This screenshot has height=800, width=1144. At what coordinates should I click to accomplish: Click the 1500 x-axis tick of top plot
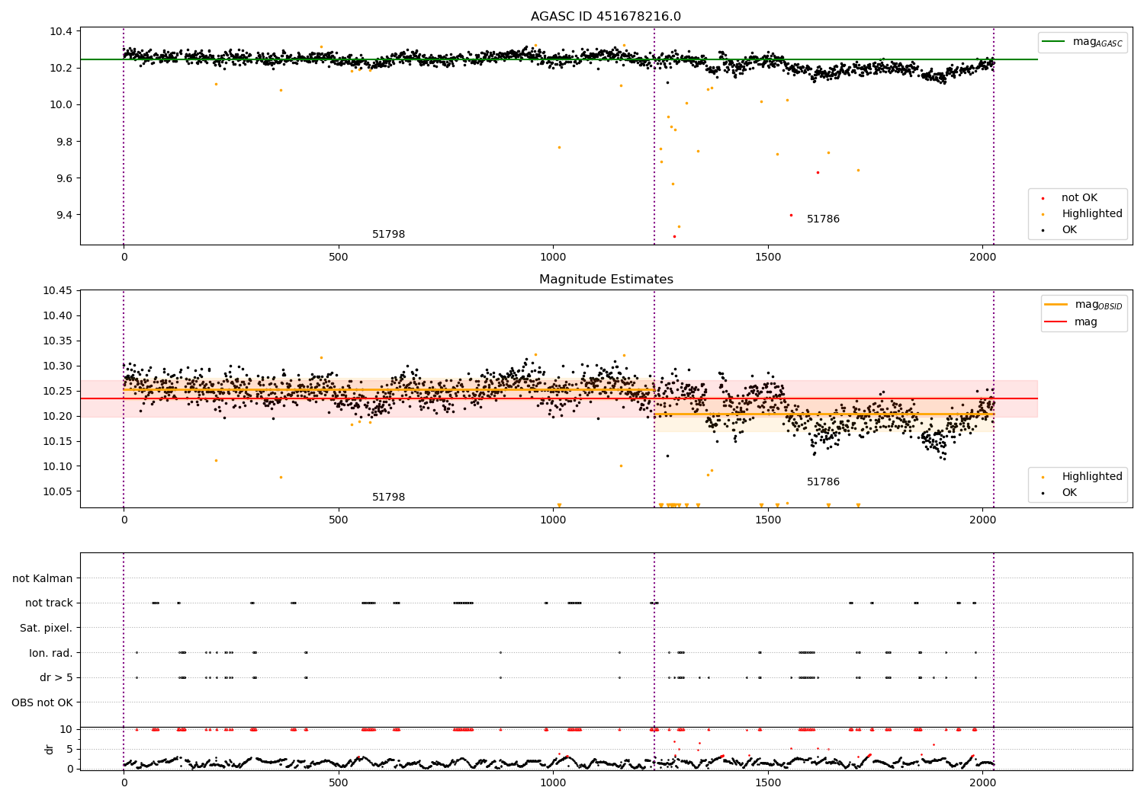pyautogui.click(x=768, y=257)
